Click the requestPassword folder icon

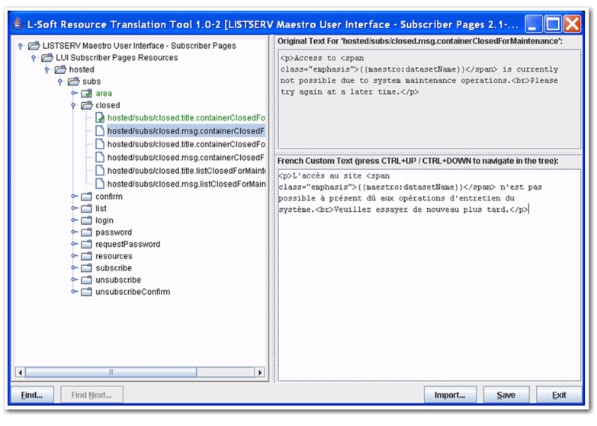coord(87,244)
